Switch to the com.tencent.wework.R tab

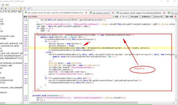coord(101,13)
